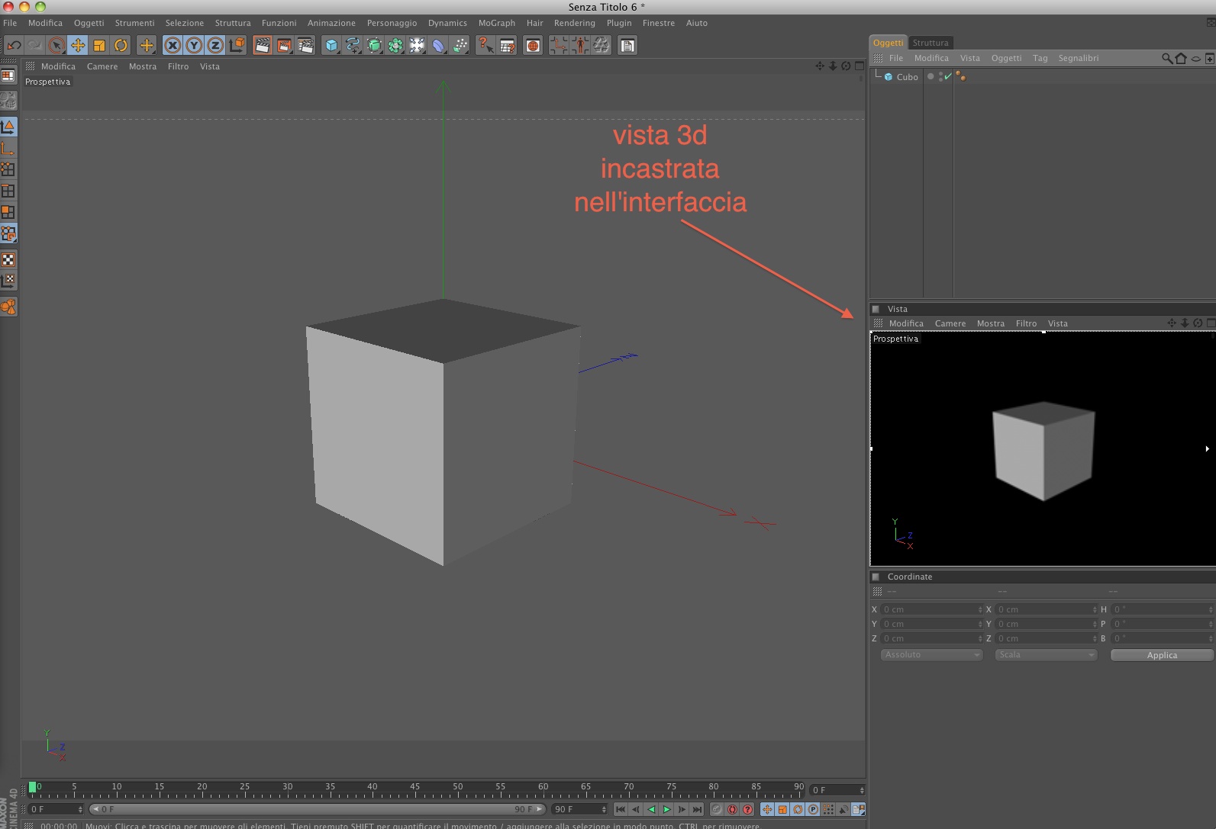Click the timeline frame 50 marker

point(457,786)
